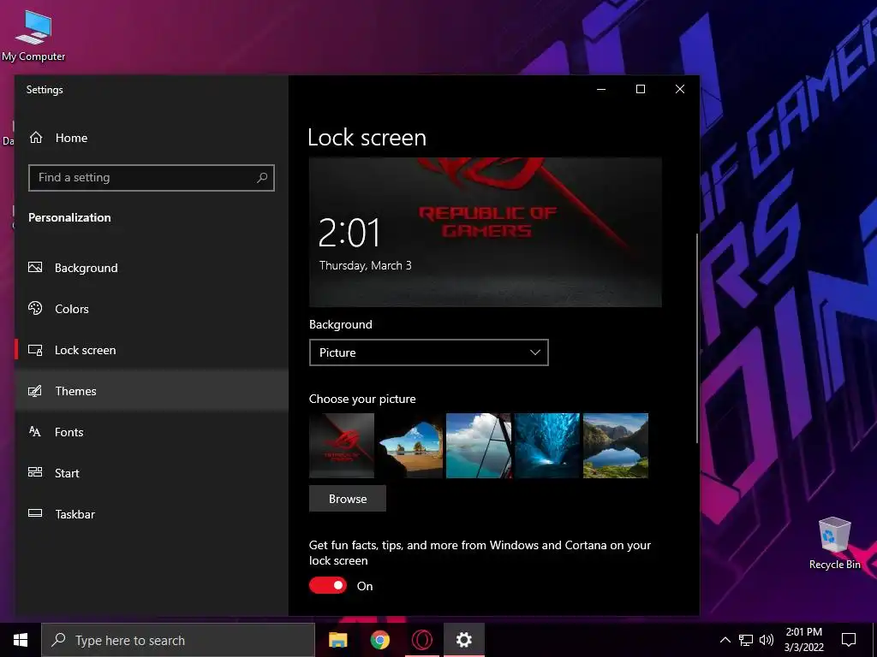Viewport: 877px width, 657px height.
Task: Click the Type here to search box
Action: click(x=178, y=640)
